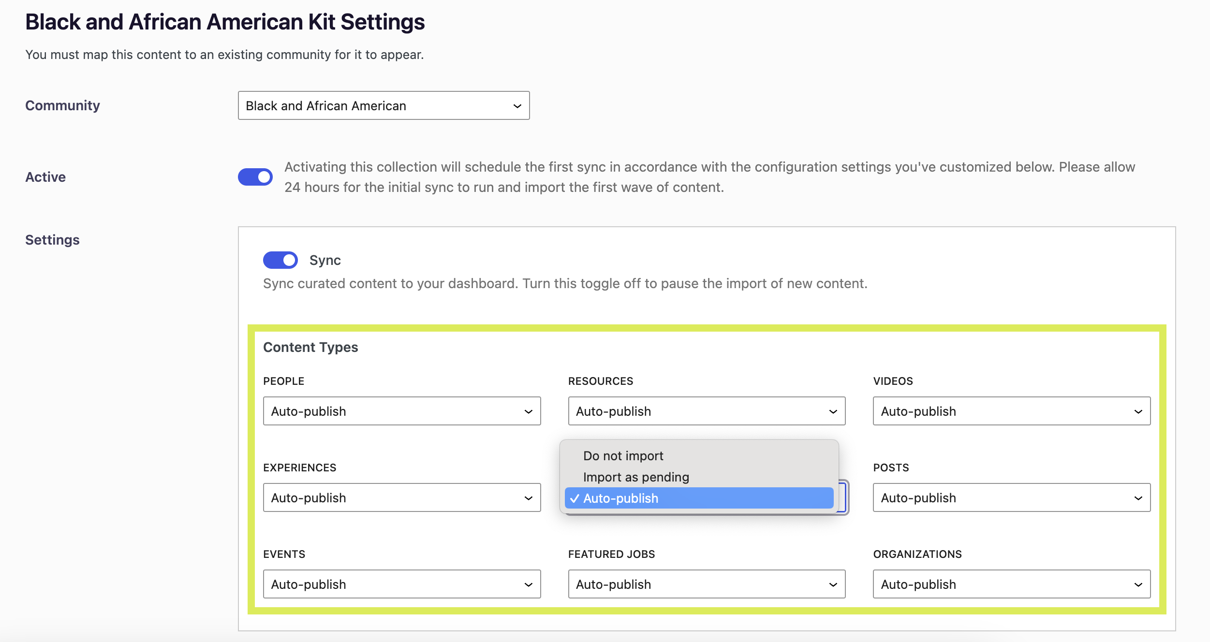
Task: Click the Content Types heading
Action: [310, 347]
